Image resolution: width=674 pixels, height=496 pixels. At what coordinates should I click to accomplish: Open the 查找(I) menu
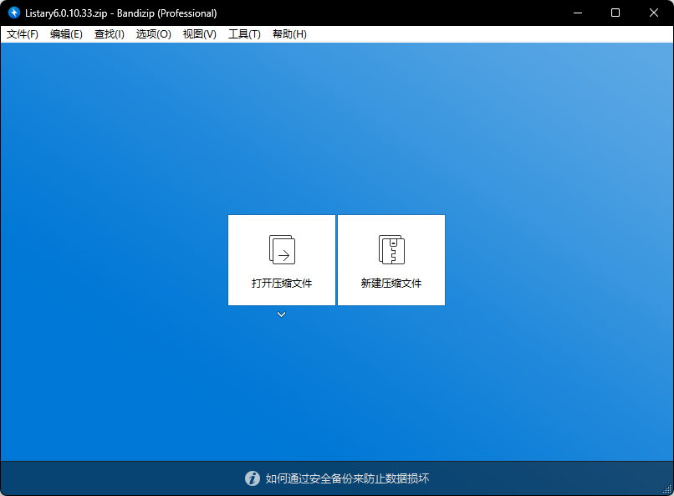tap(110, 34)
